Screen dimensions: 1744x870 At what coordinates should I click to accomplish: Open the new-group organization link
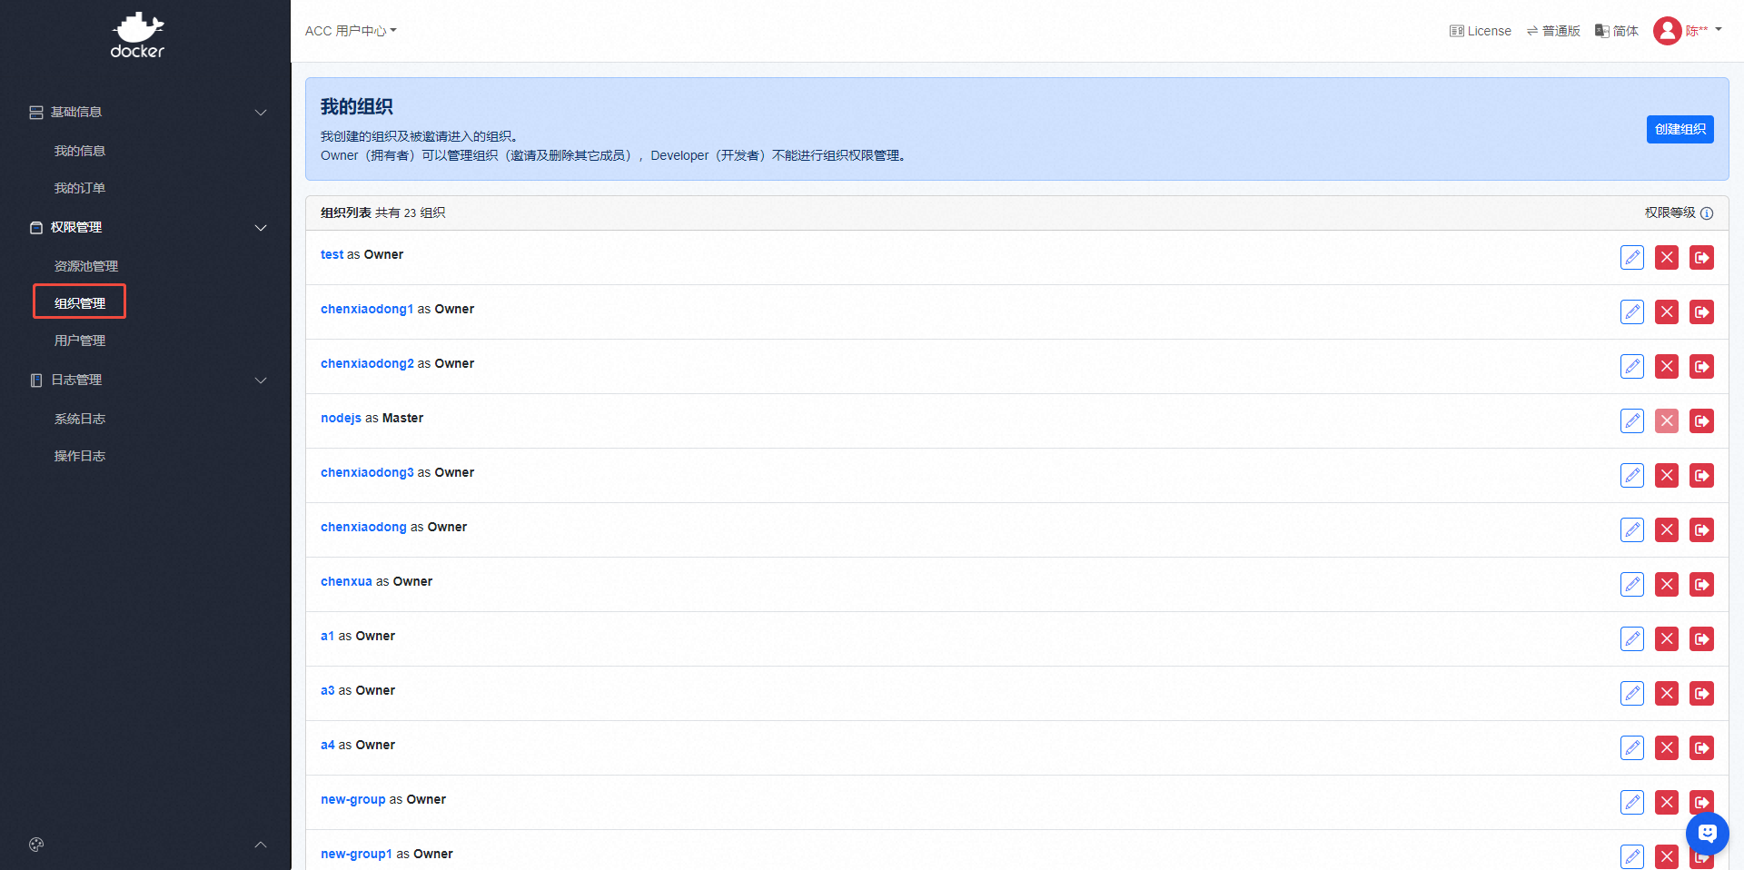point(352,799)
